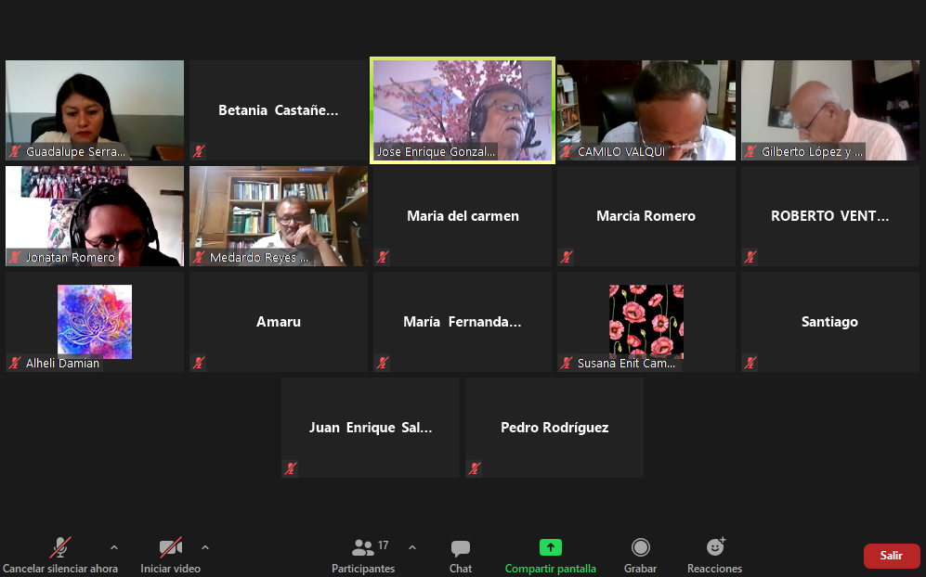Screen dimensions: 926x577
Task: Click muted mic icon on Pedro Rodríguez tile
Action: [x=475, y=468]
